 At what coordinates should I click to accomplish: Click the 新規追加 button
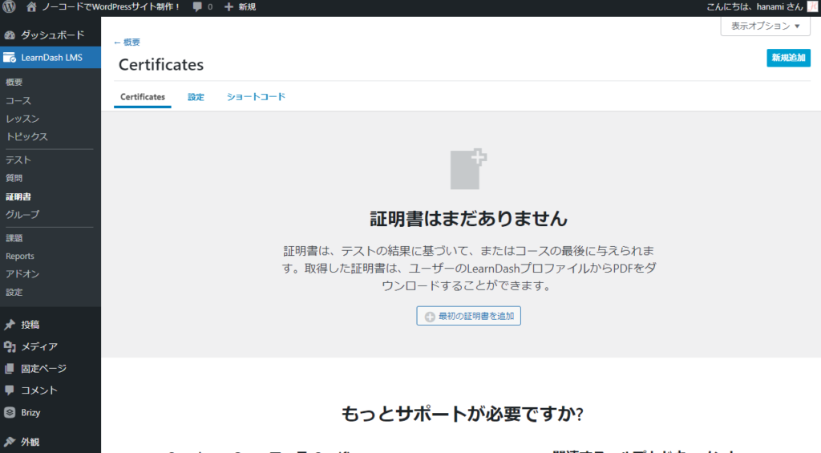[789, 58]
